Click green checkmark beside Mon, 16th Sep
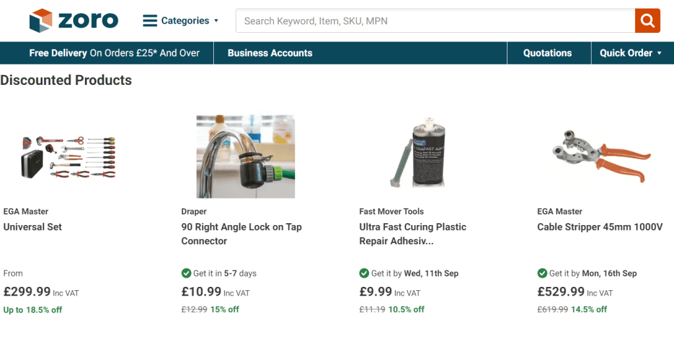The width and height of the screenshot is (674, 362). point(542,273)
